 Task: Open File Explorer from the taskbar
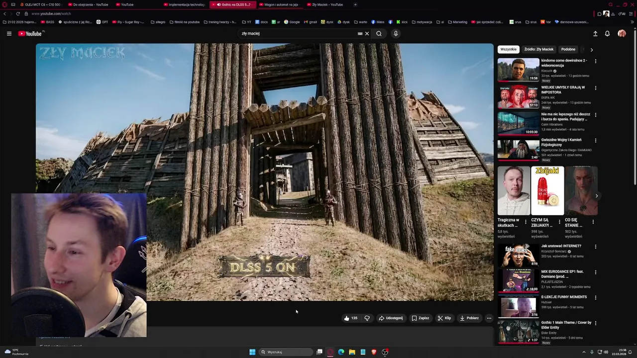click(x=352, y=352)
